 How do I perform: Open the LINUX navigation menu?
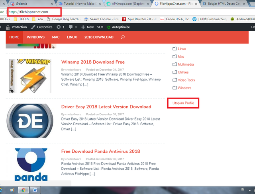point(72,37)
